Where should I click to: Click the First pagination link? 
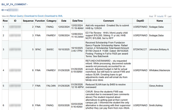(x=151, y=16)
